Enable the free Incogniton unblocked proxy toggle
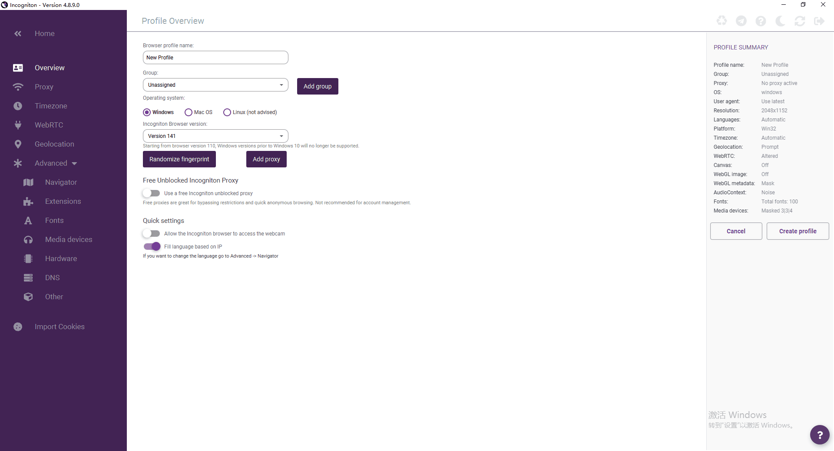The width and height of the screenshot is (834, 451). click(x=152, y=193)
